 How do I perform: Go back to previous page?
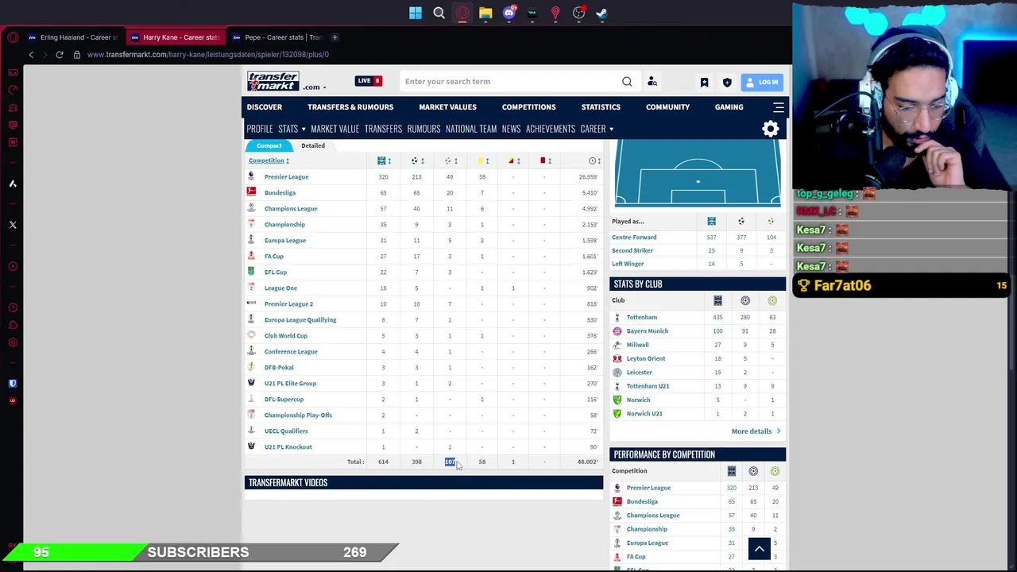point(31,55)
